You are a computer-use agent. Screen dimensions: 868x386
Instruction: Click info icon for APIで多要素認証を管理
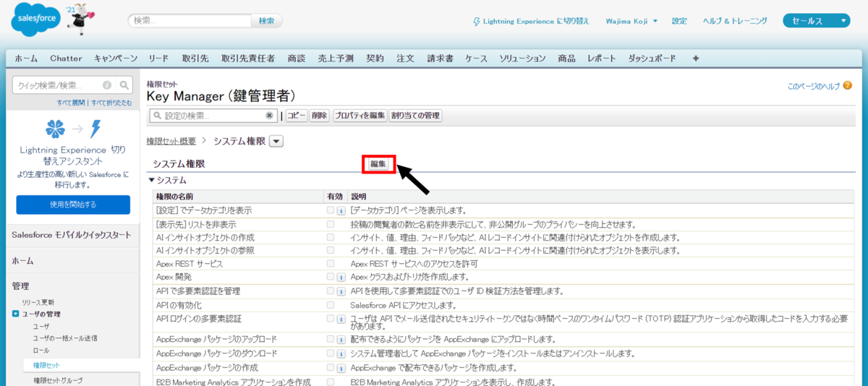click(x=340, y=291)
